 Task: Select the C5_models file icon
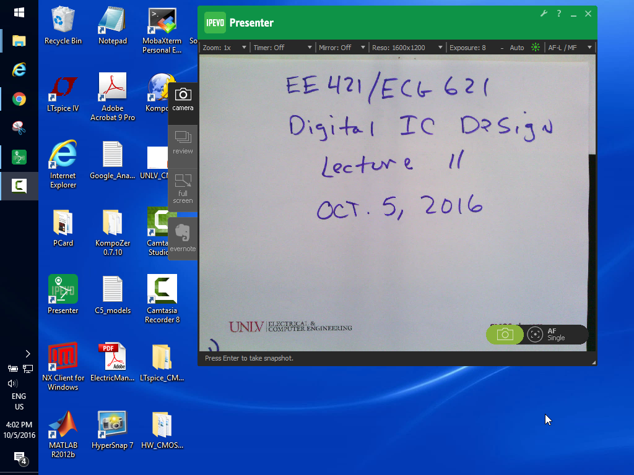[113, 295]
